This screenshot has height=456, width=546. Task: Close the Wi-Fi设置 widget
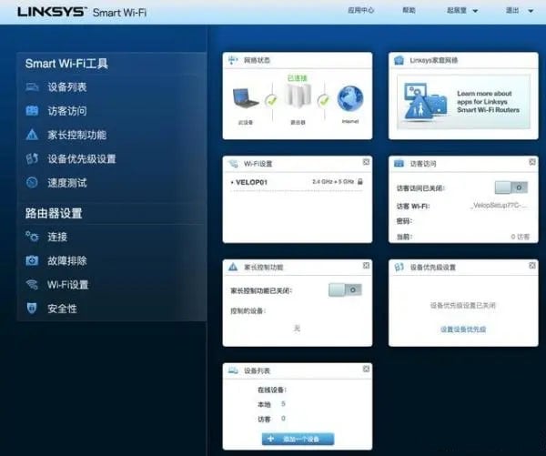tap(366, 162)
